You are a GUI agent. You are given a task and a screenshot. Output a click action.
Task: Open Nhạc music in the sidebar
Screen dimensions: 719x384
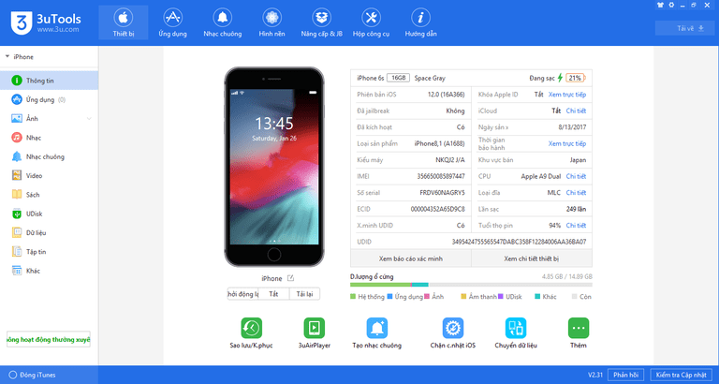click(49, 138)
